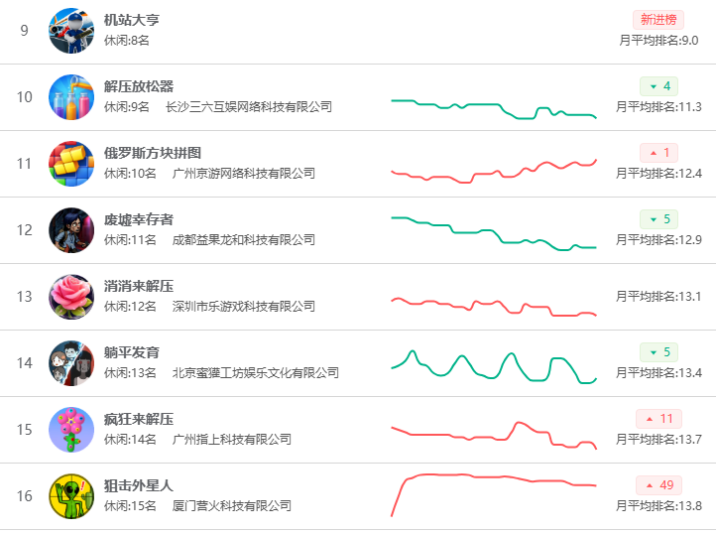Click the 躺平发育 rank trend chart
The height and width of the screenshot is (535, 716).
pos(494,367)
